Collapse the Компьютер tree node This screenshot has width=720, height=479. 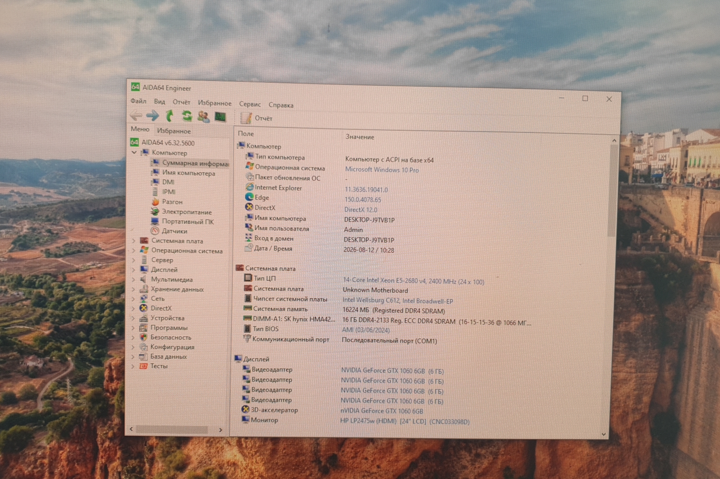coord(134,152)
